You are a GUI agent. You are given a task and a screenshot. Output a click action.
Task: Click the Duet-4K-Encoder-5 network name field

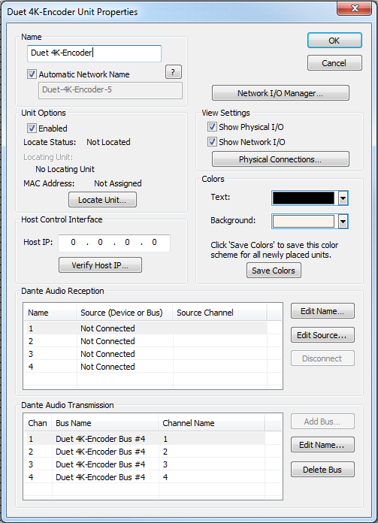point(110,90)
